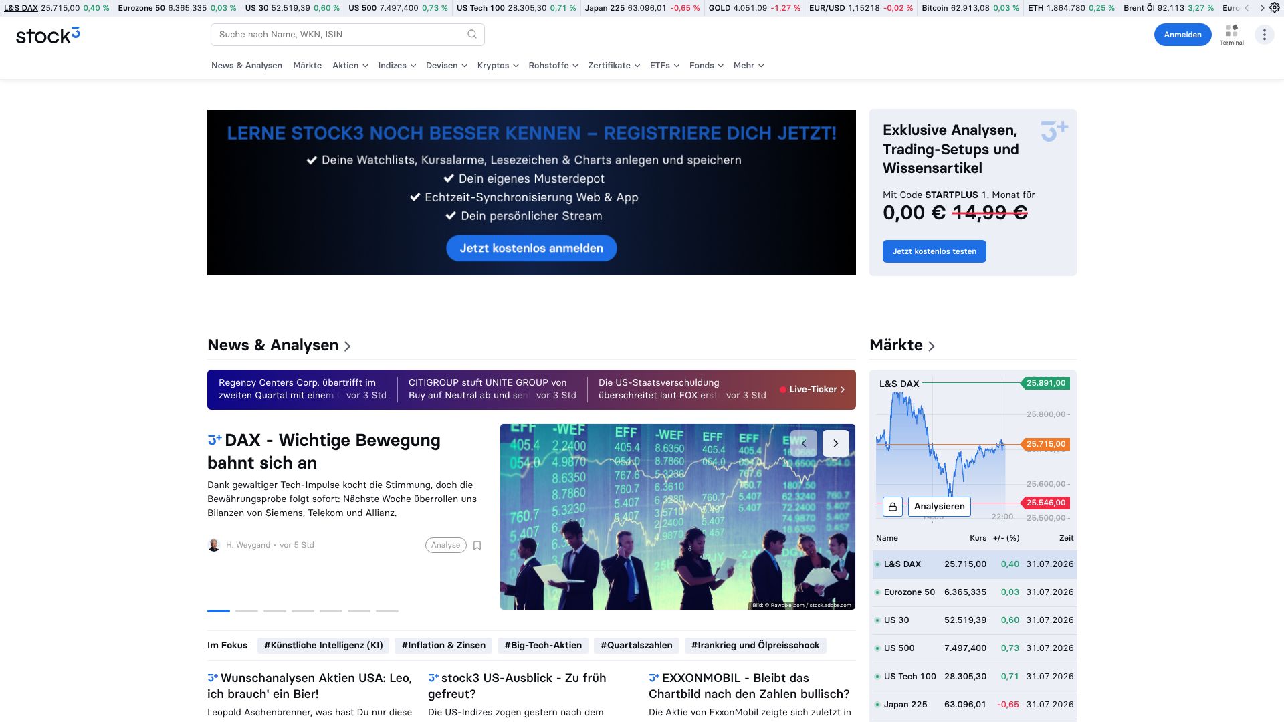Screen dimensions: 1284x722
Task: Select the #Big-Tech-Aktien topic tag
Action: click(x=543, y=646)
